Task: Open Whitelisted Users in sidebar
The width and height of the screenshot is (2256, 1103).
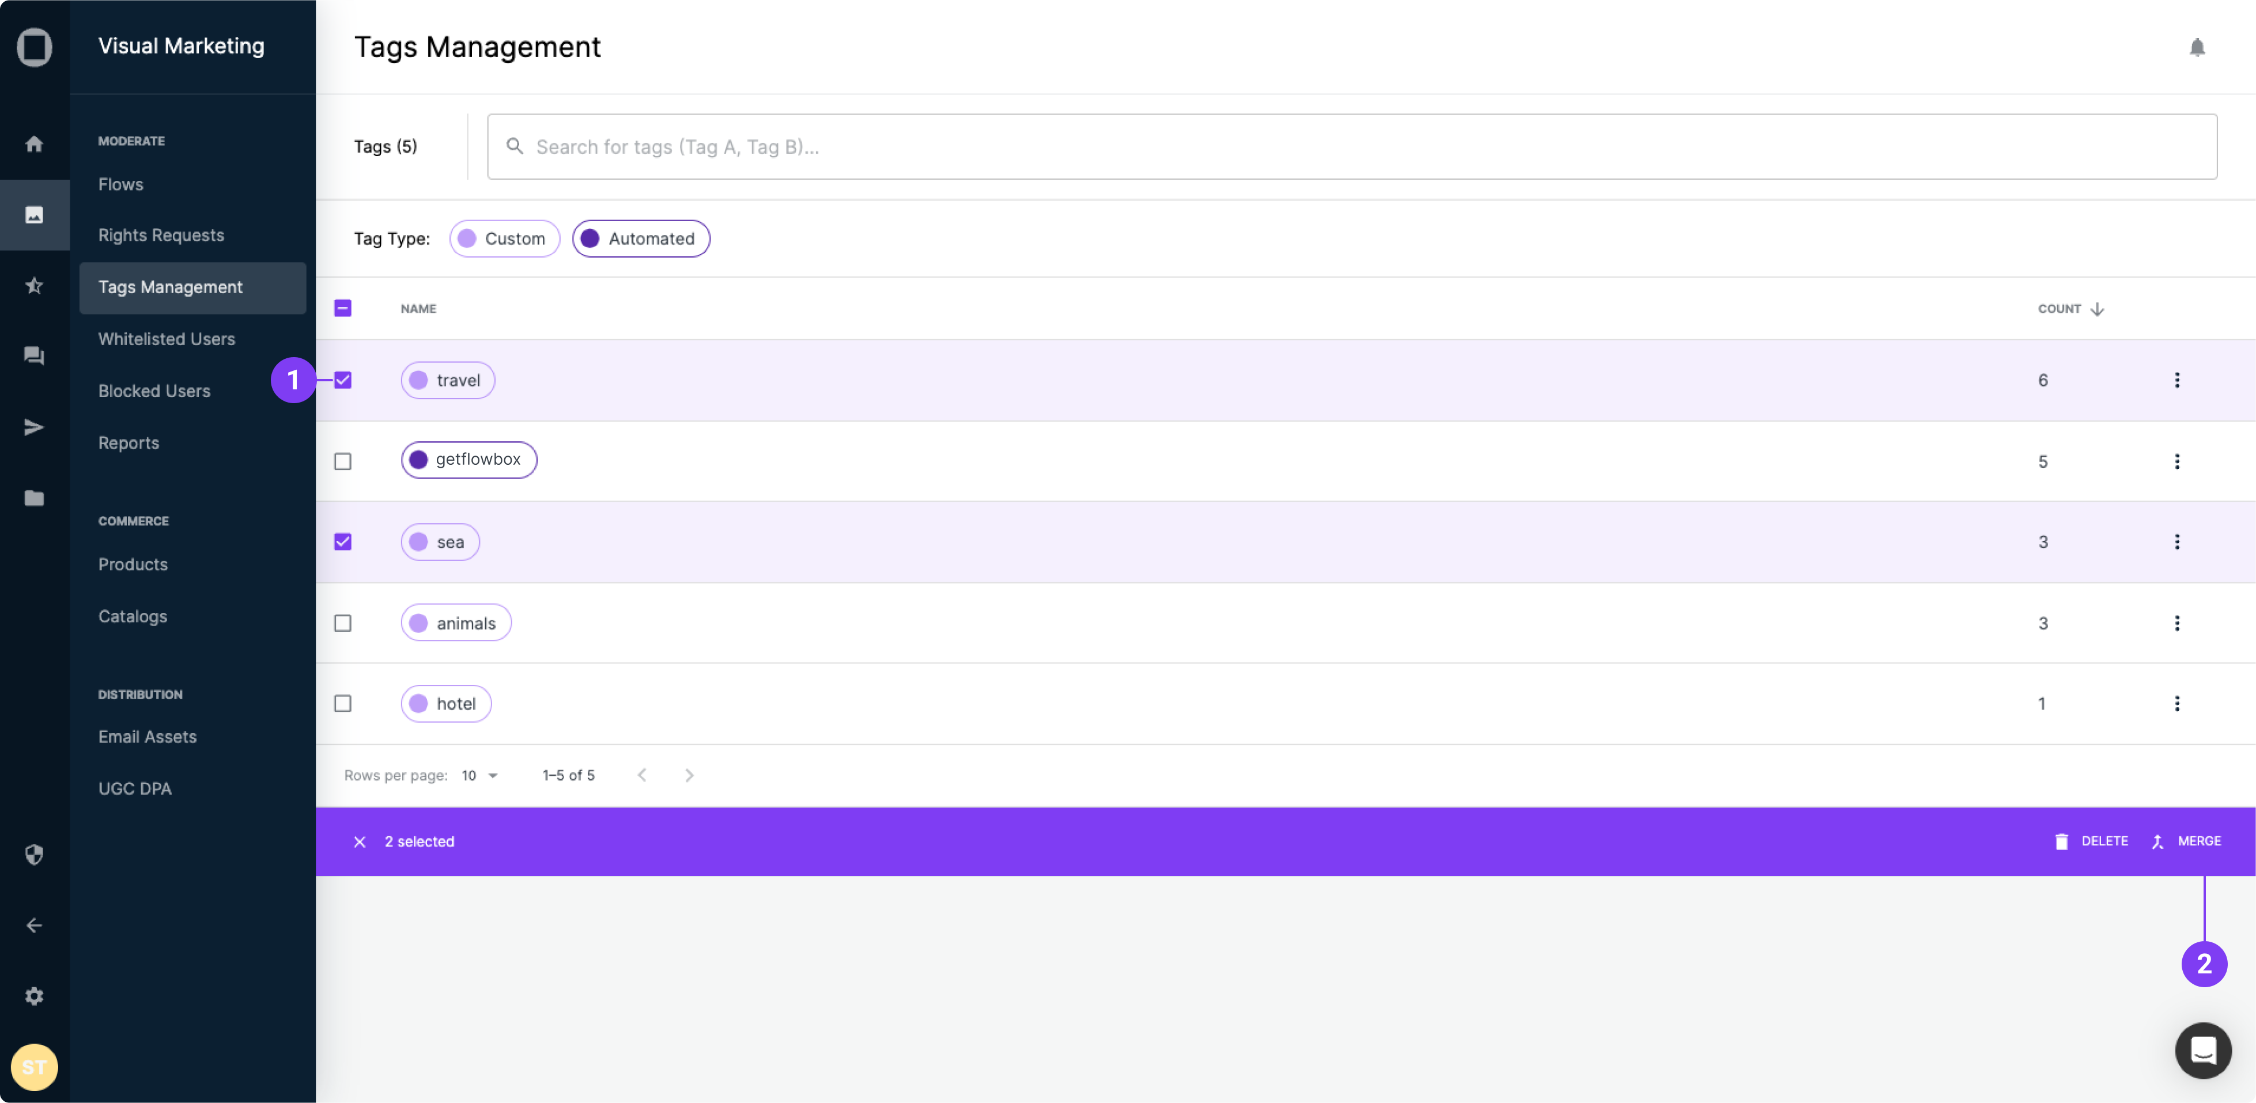Action: (x=167, y=339)
